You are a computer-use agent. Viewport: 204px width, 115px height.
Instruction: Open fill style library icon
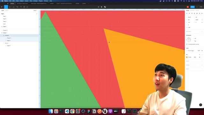pos(200,55)
